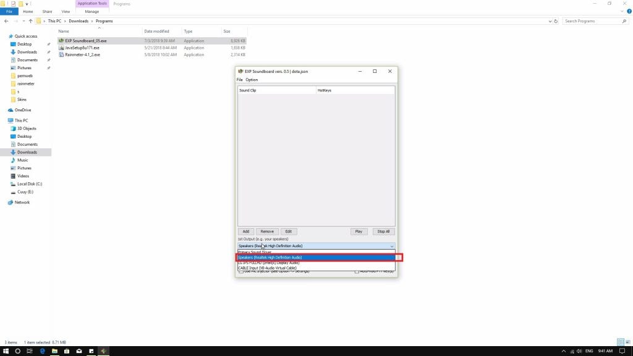Choose Primary Sound Driver option
The image size is (633, 356).
(316, 252)
